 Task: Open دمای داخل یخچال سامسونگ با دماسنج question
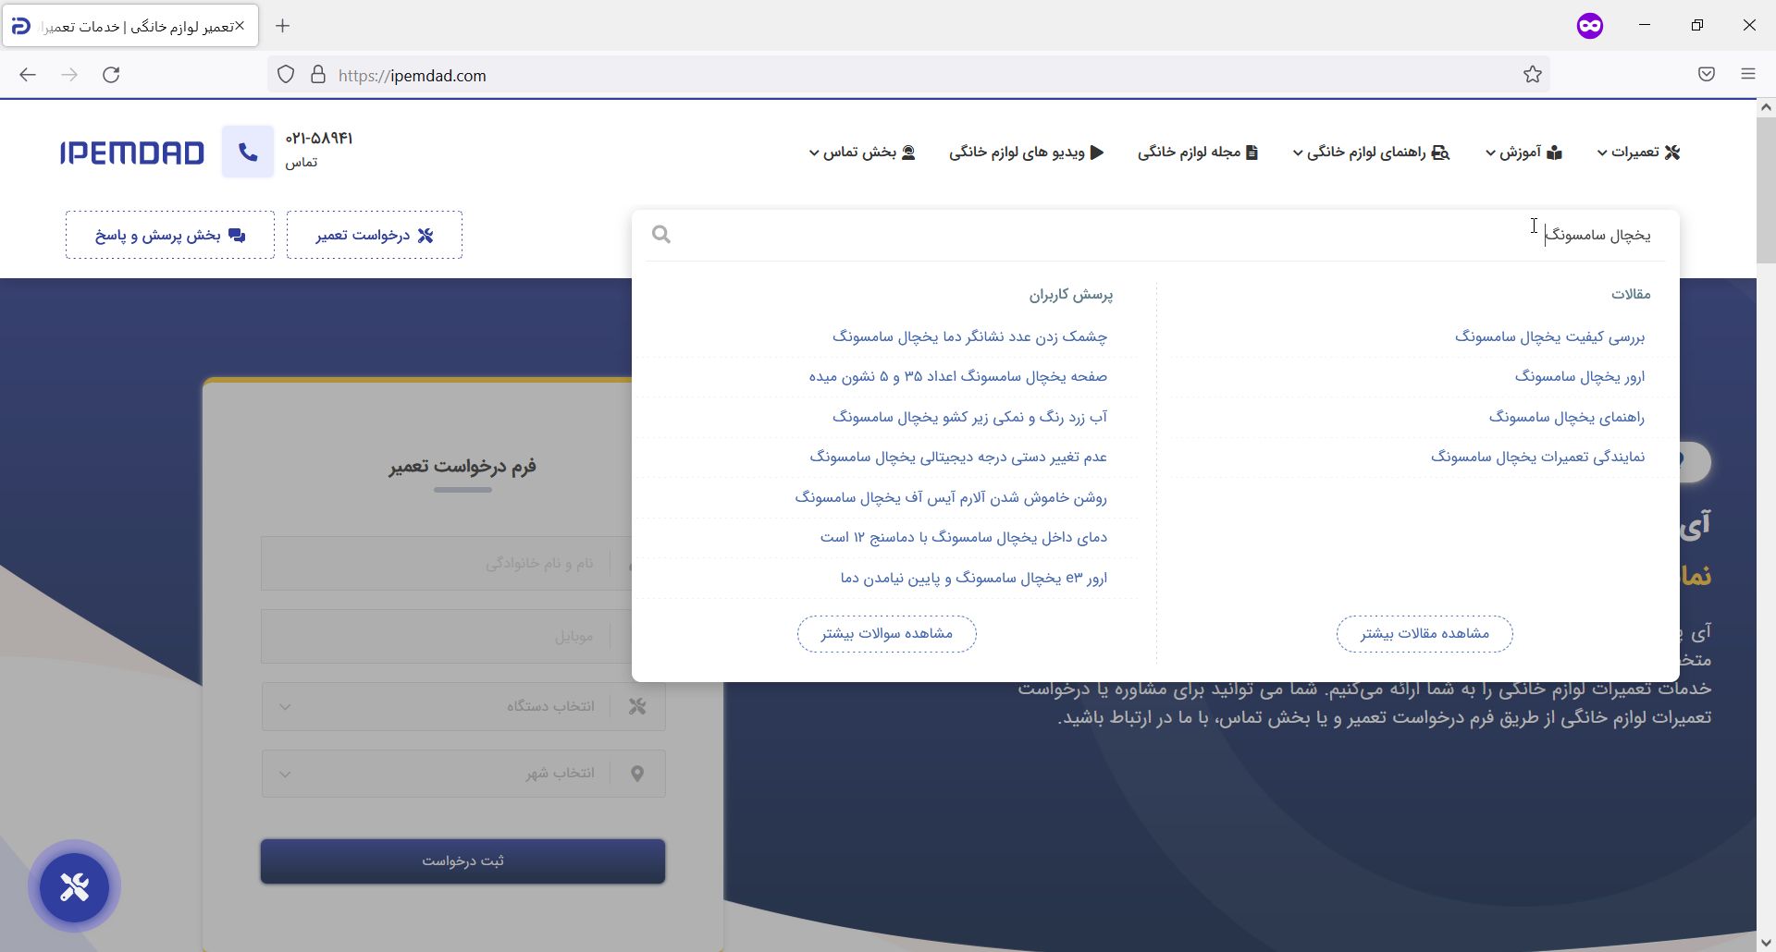(x=964, y=537)
